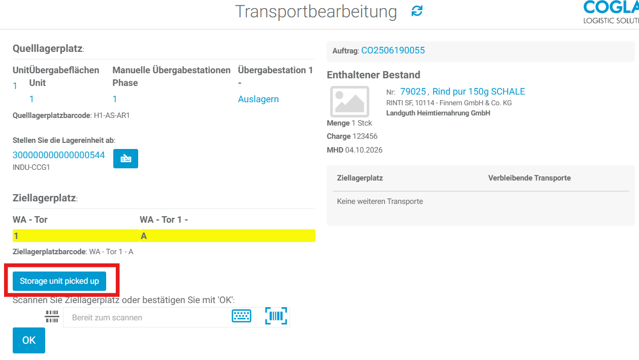Screen dimensions: 639x360
Task: Click "Verbleibende Transporte" column header
Action: (x=529, y=178)
